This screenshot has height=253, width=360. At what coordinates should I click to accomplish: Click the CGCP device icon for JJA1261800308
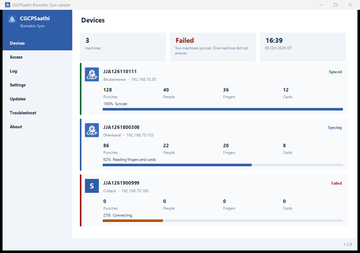(x=92, y=130)
